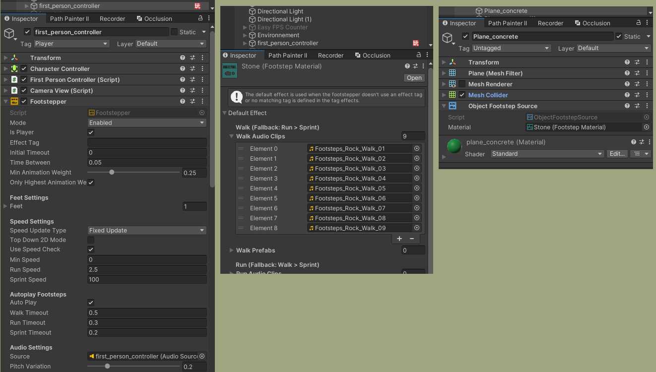Open more options menu of Footstepper component
This screenshot has width=656, height=372.
pyautogui.click(x=202, y=102)
